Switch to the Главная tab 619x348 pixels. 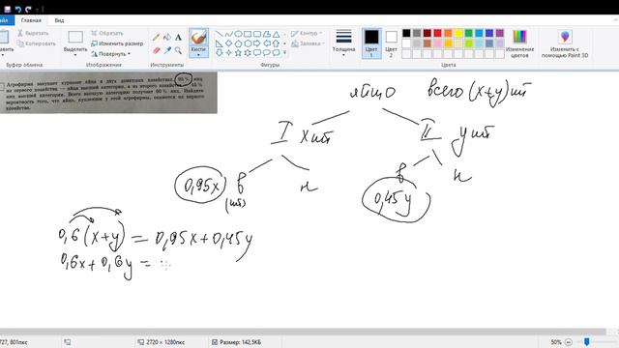click(31, 20)
